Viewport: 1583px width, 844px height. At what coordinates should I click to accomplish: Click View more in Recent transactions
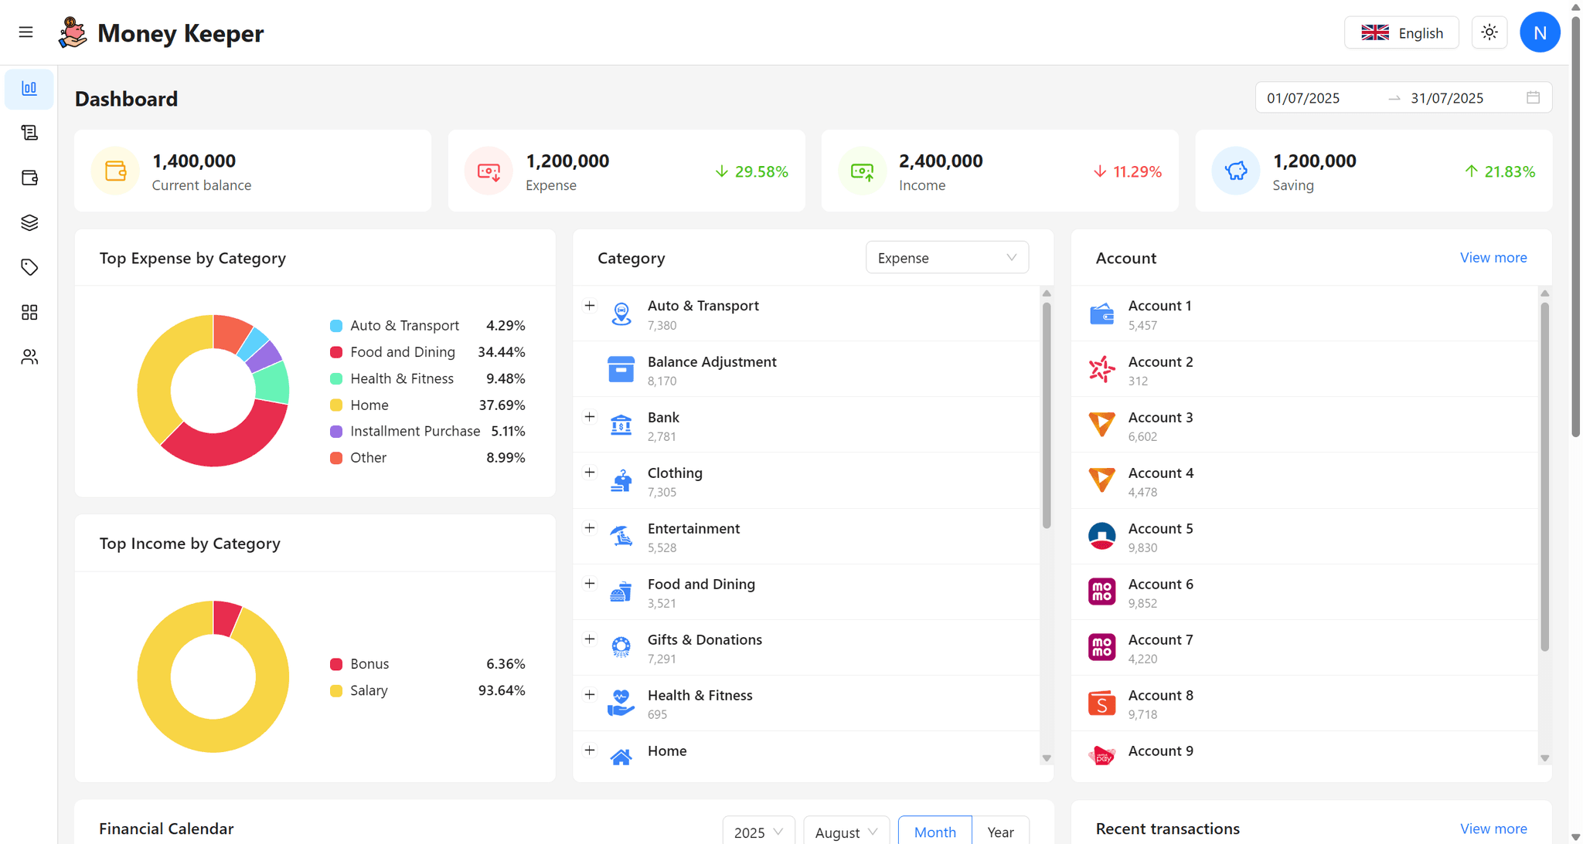(x=1493, y=829)
